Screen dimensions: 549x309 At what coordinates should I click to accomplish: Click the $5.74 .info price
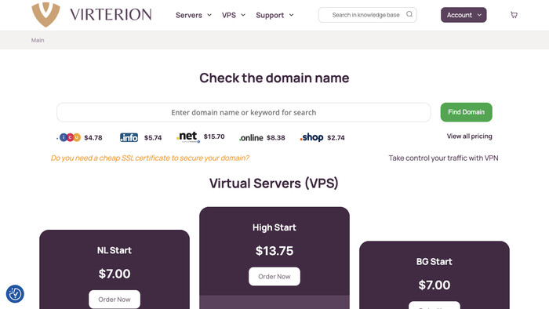pos(153,137)
